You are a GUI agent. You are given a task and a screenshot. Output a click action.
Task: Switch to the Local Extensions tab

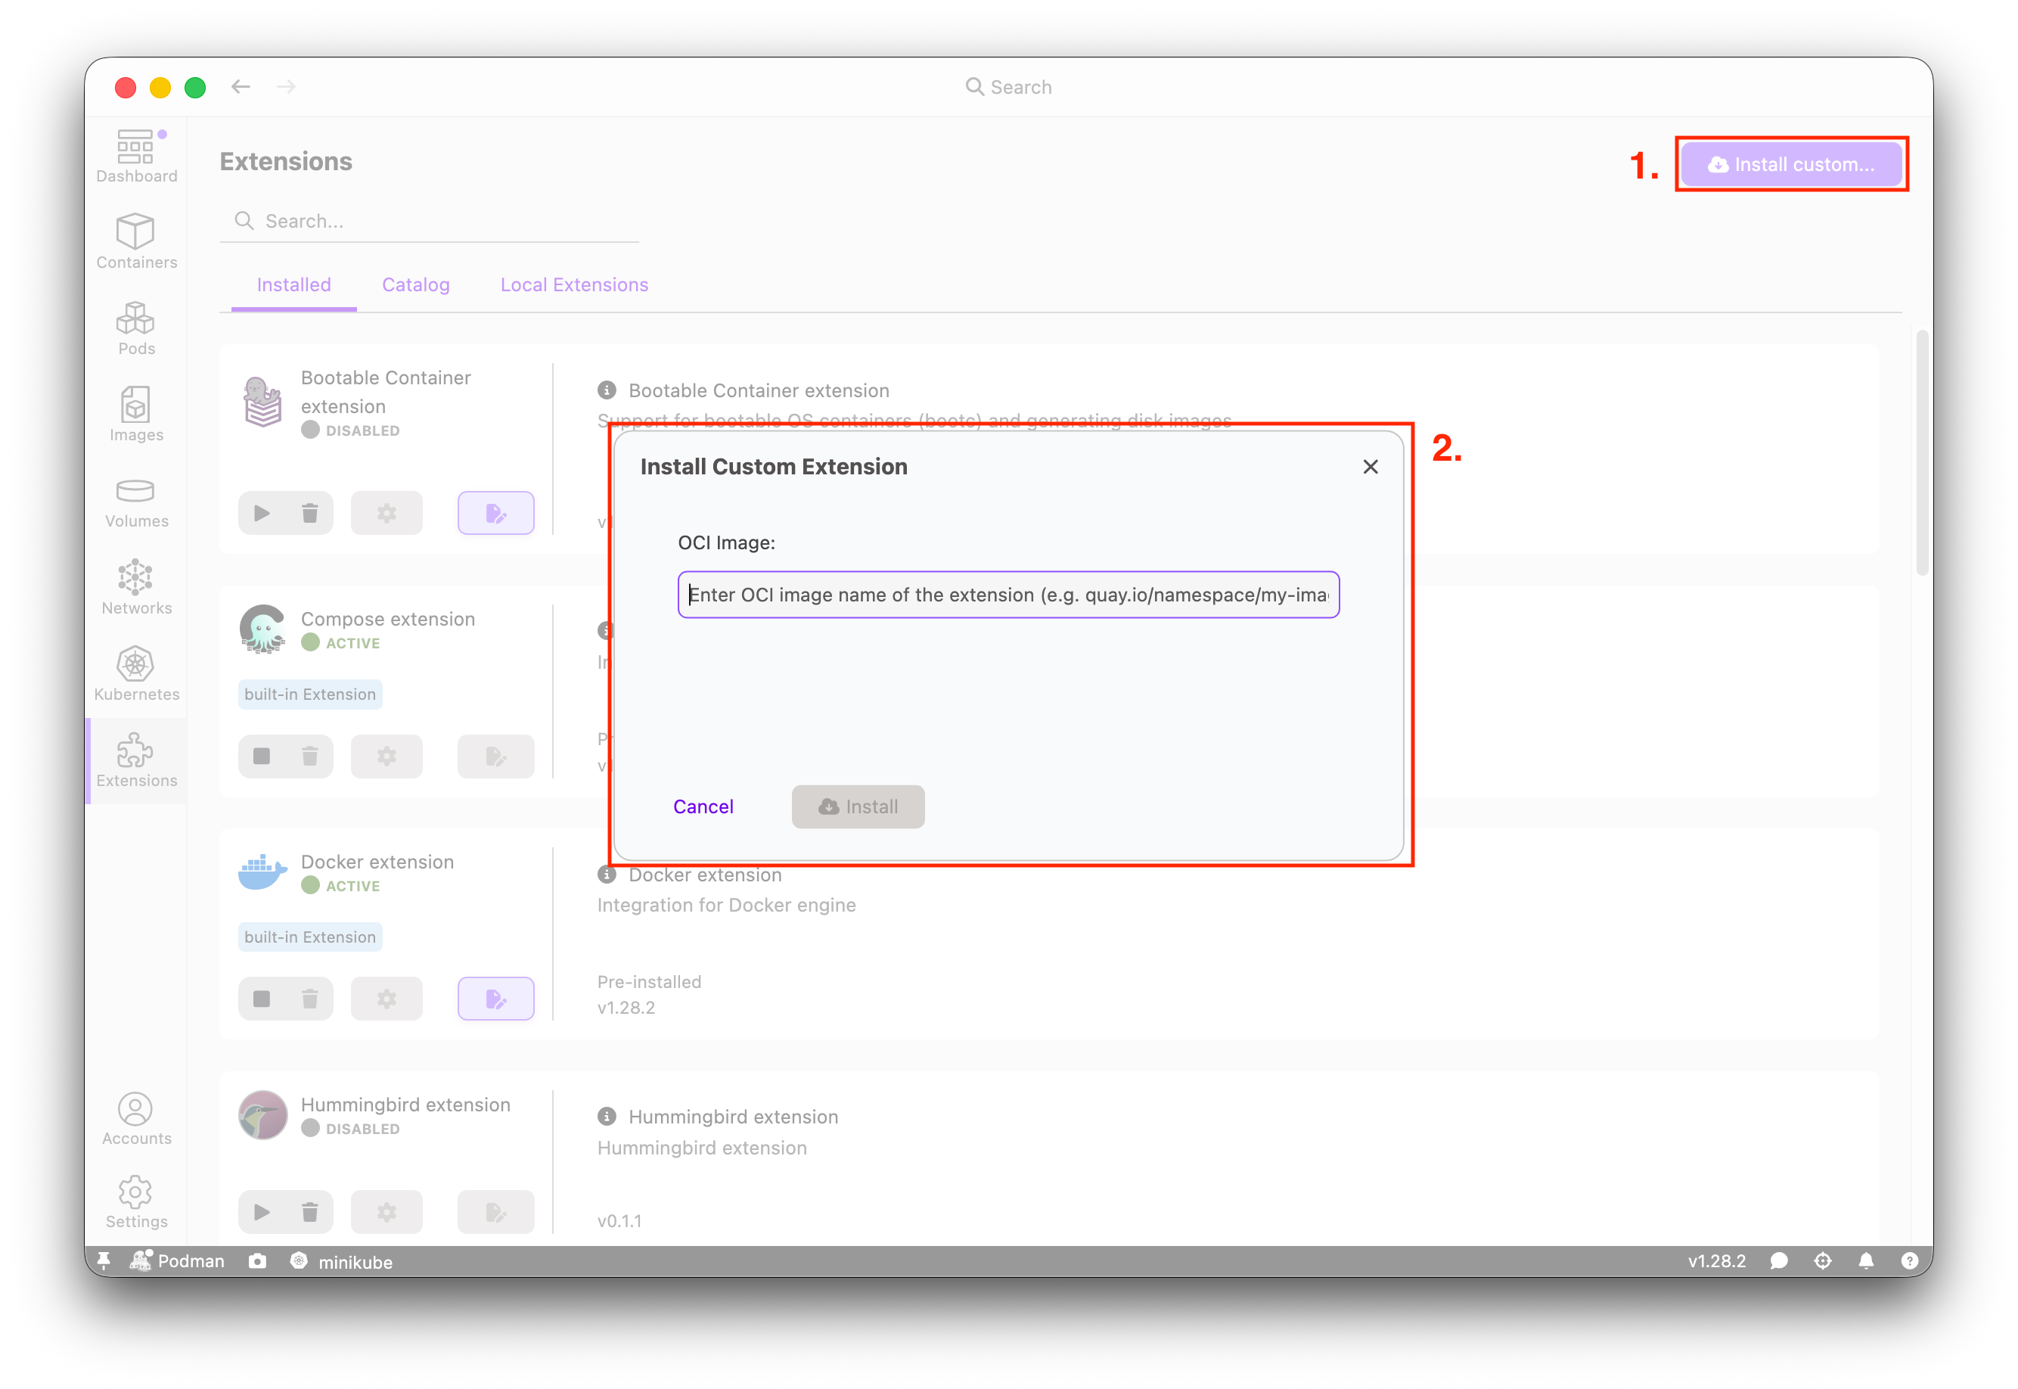[573, 284]
